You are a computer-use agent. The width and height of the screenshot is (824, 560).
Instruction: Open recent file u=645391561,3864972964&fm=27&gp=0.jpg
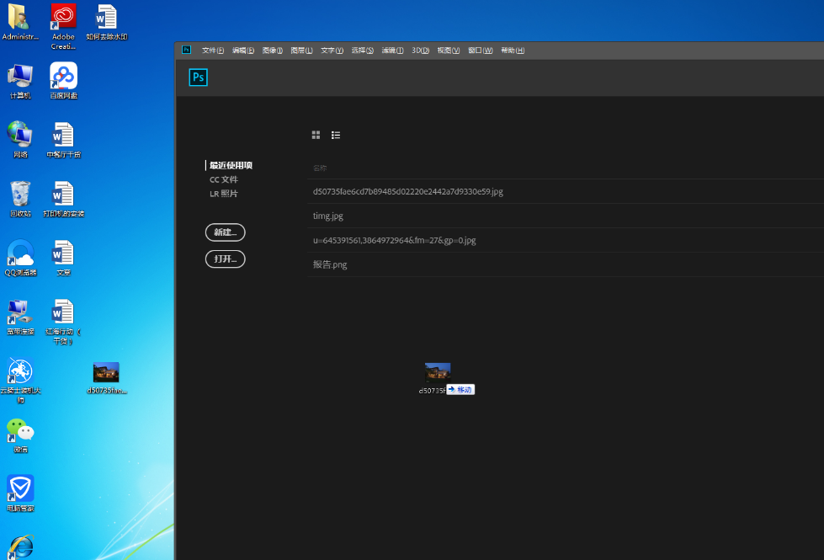pyautogui.click(x=566, y=240)
